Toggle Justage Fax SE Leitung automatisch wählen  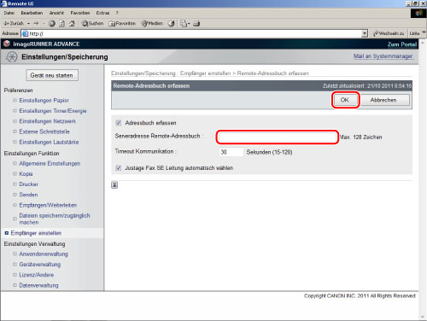(x=119, y=168)
